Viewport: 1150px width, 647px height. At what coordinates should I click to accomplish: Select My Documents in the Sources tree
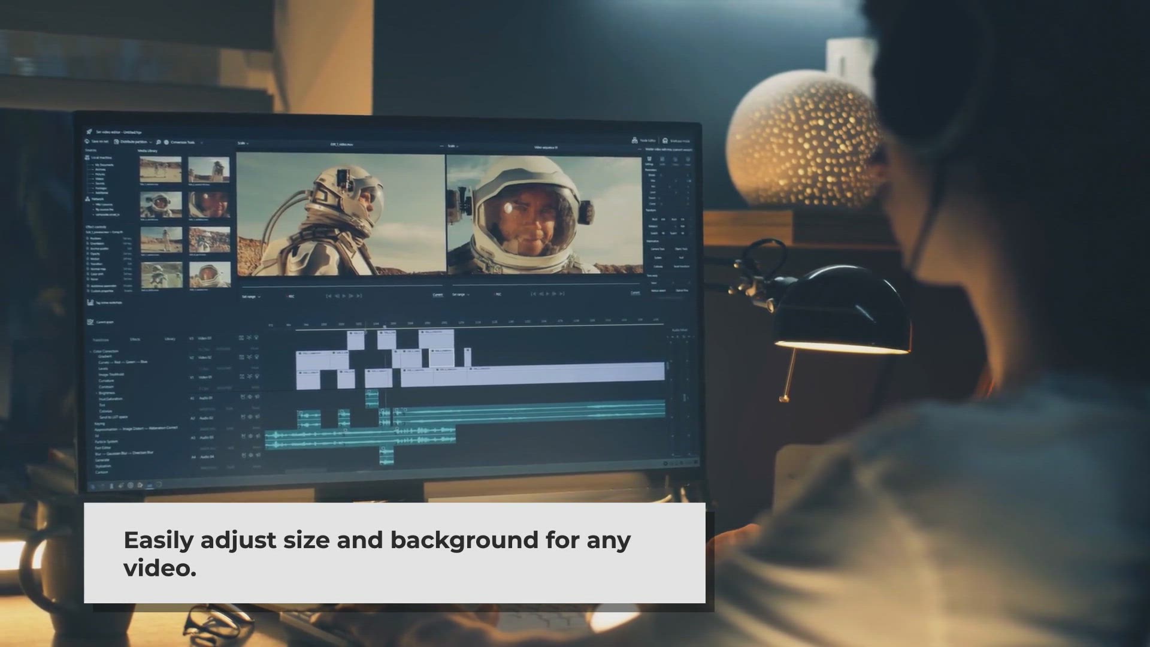pos(104,165)
